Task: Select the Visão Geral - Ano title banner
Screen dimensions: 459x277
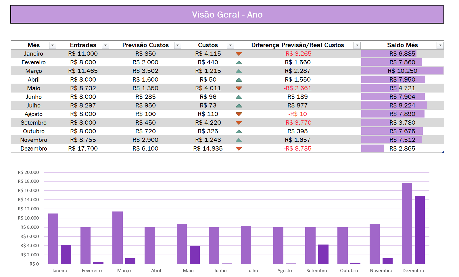Action: (227, 14)
